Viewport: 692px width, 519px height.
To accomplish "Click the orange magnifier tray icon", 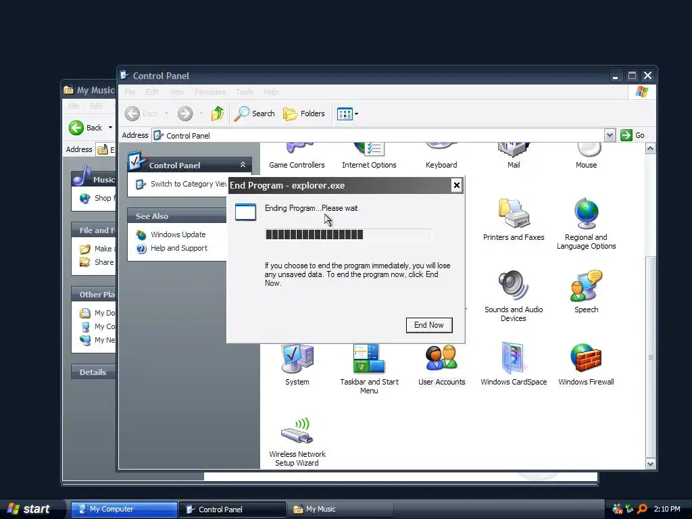I will (x=642, y=509).
